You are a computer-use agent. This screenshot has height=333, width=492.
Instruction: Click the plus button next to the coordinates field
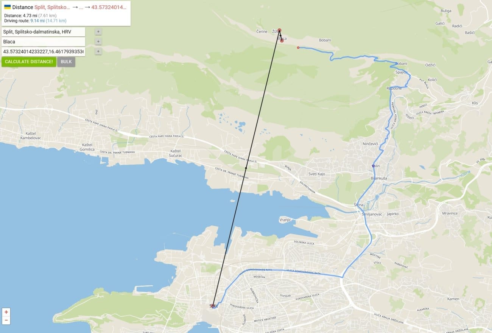[98, 51]
